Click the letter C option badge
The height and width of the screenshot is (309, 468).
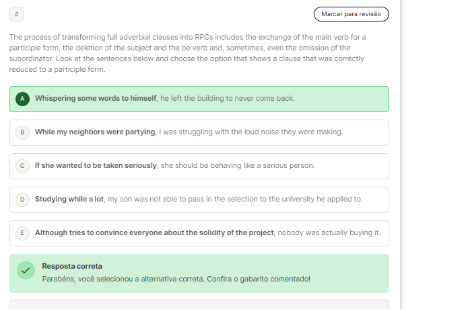pos(22,166)
